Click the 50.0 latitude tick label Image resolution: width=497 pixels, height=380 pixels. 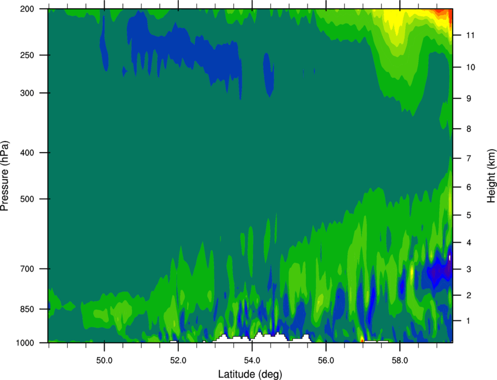104,361
